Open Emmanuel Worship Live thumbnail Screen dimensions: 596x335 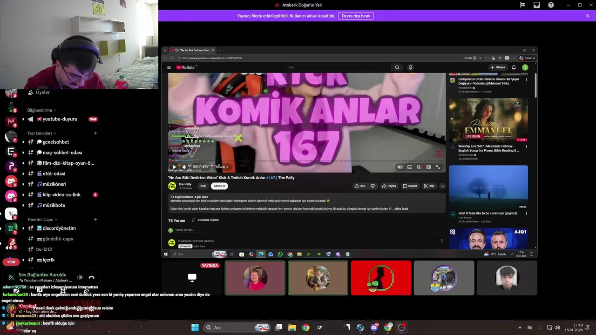(x=488, y=120)
